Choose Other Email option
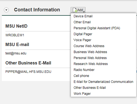The width and height of the screenshot is (137, 104). coord(82,22)
